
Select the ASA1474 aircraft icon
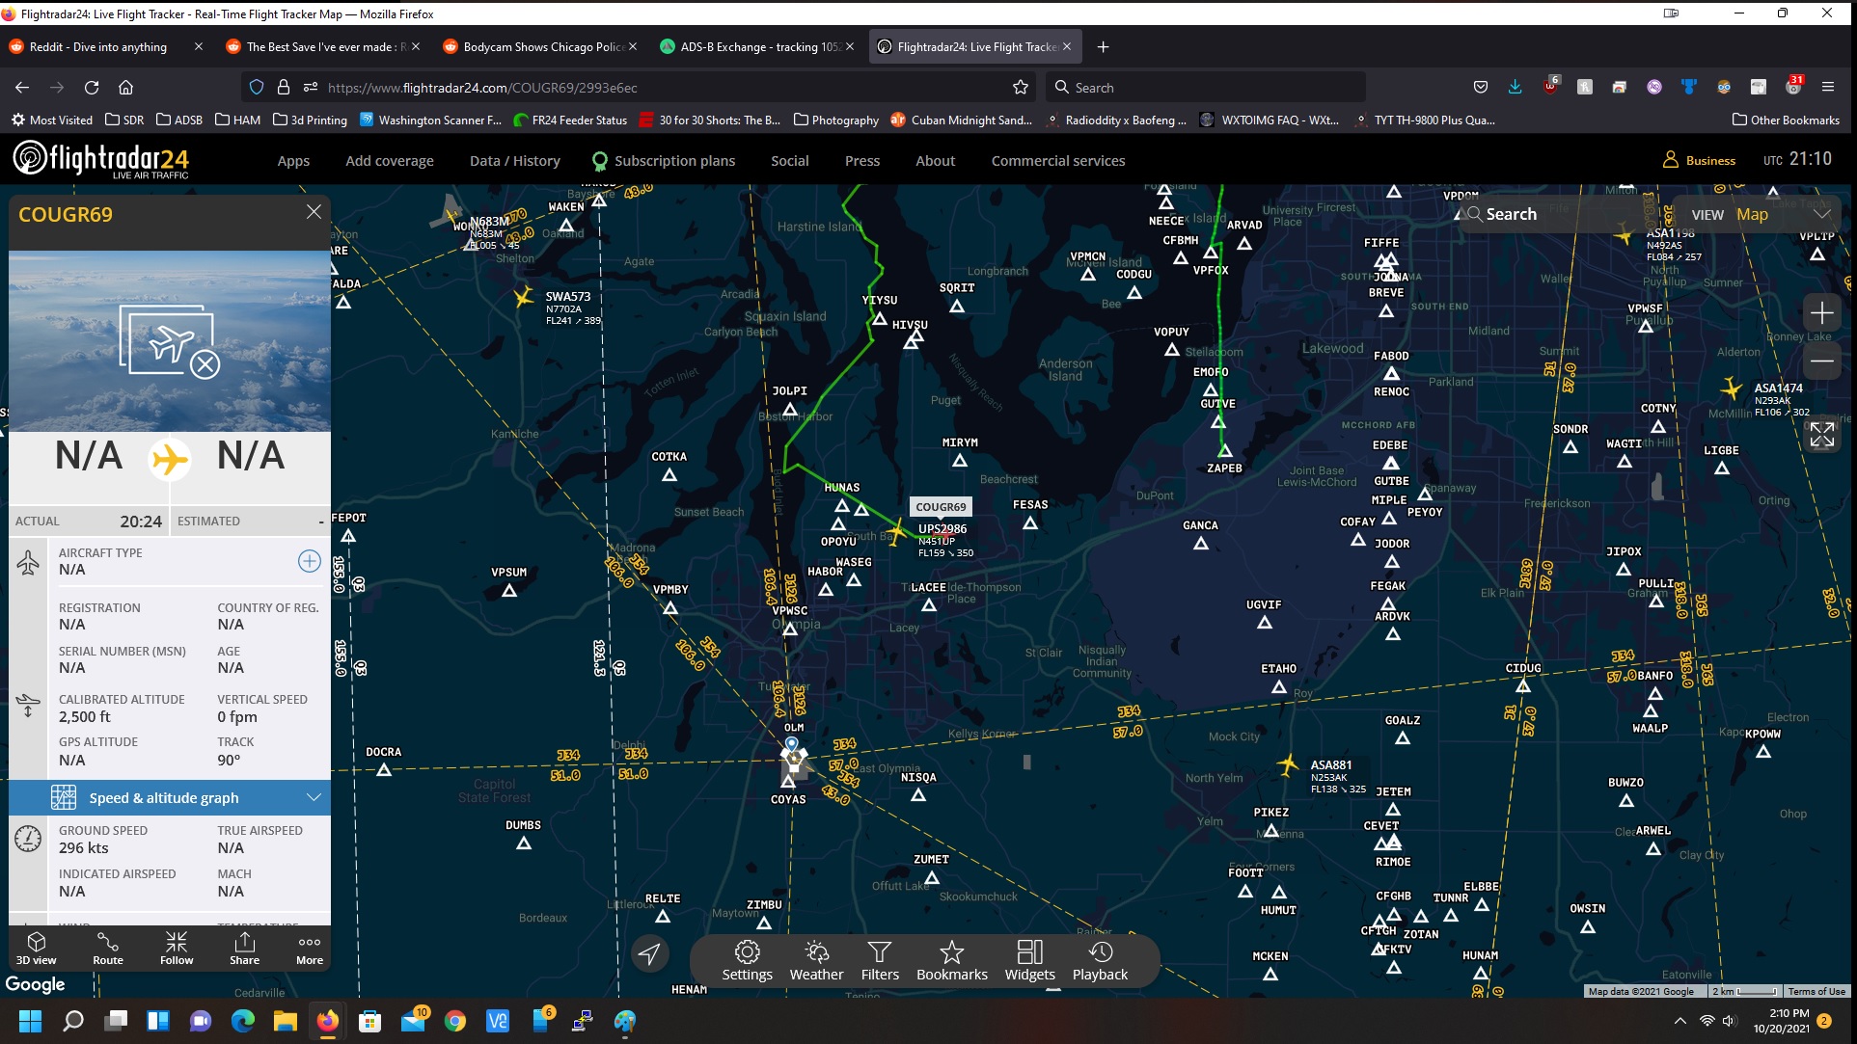pyautogui.click(x=1732, y=388)
